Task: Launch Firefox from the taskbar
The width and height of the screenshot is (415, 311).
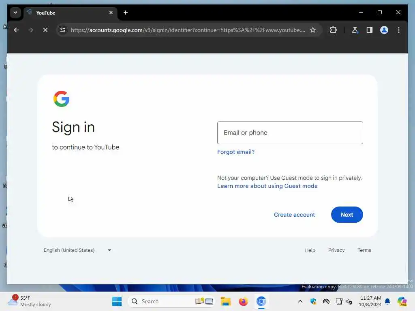Action: tap(243, 301)
